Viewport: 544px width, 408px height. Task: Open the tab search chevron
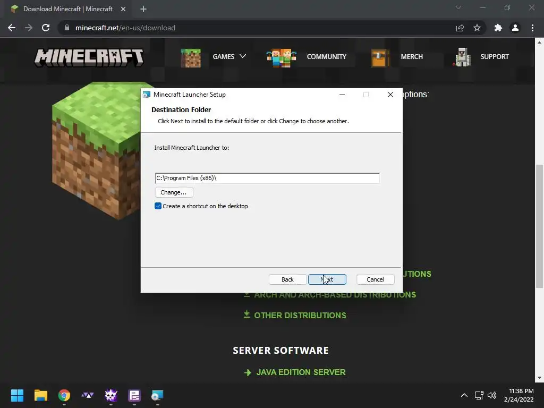pyautogui.click(x=458, y=7)
